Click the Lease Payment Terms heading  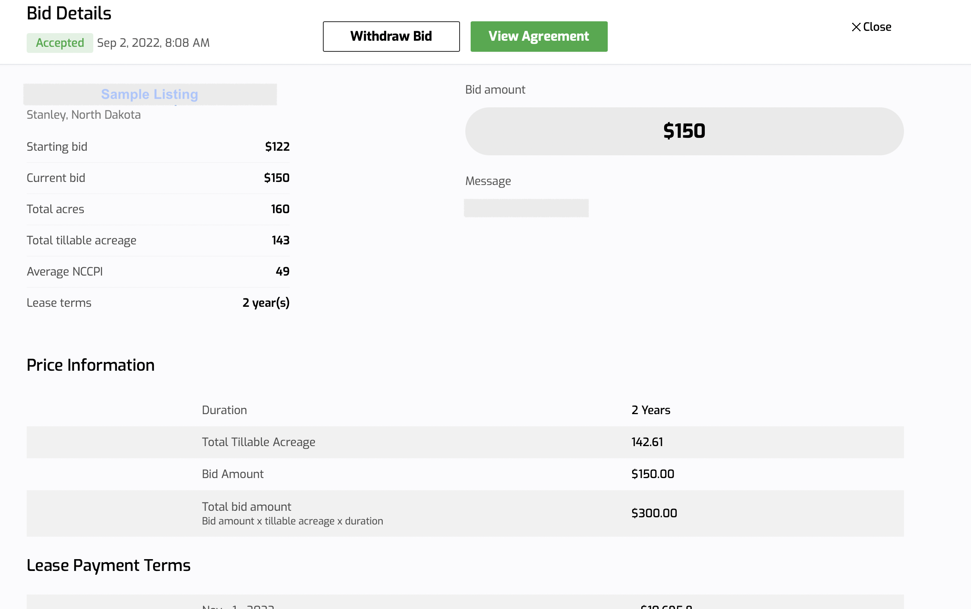[x=109, y=565]
